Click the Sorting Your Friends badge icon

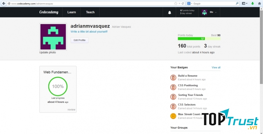coord(173,97)
